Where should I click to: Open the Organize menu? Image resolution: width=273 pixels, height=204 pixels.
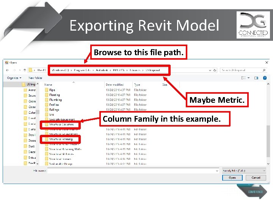coord(14,78)
